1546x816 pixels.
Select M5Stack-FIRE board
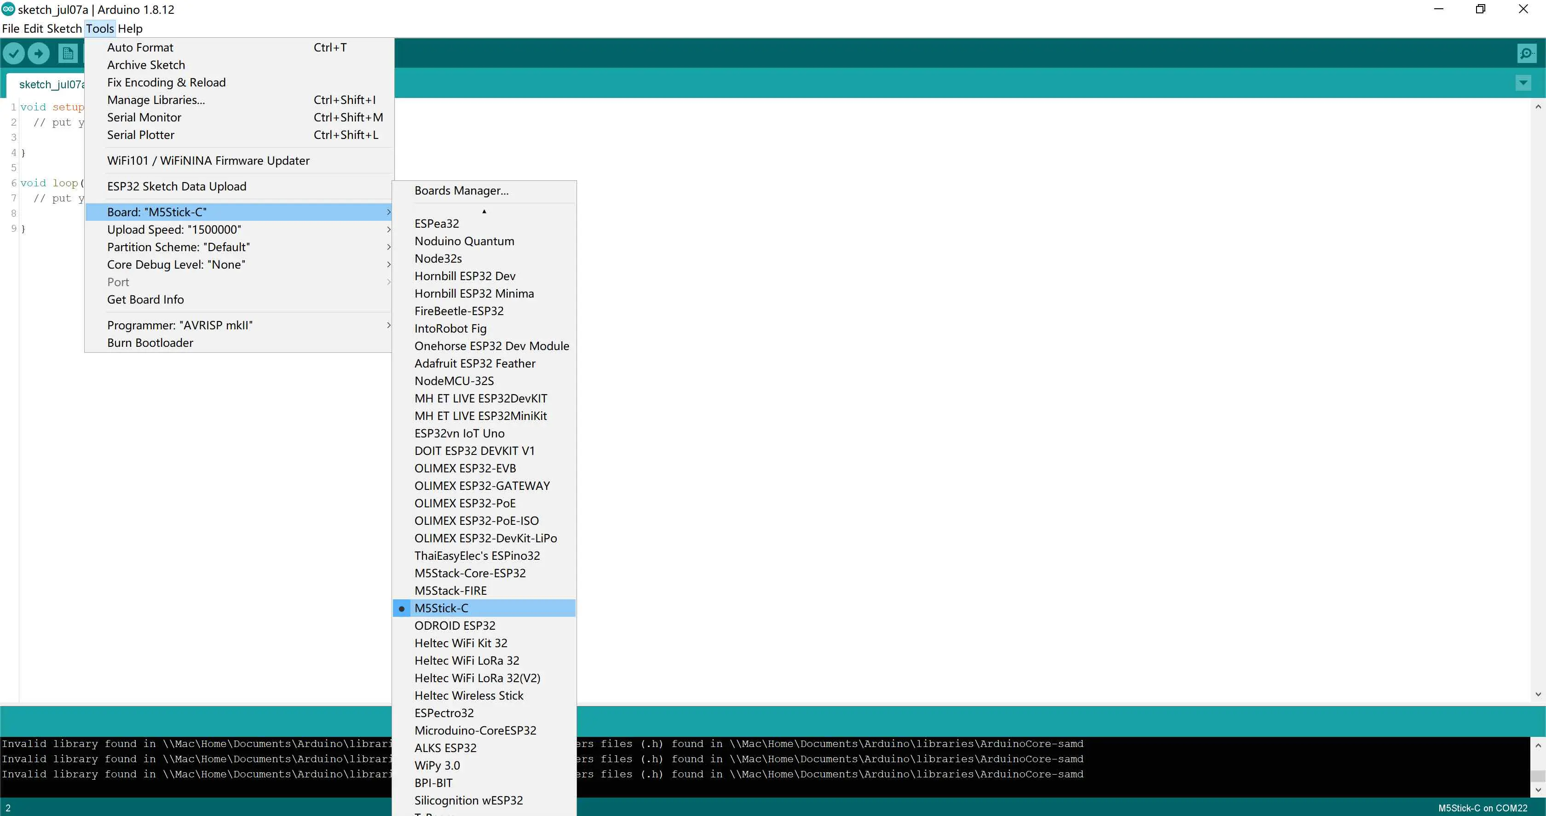click(x=484, y=591)
